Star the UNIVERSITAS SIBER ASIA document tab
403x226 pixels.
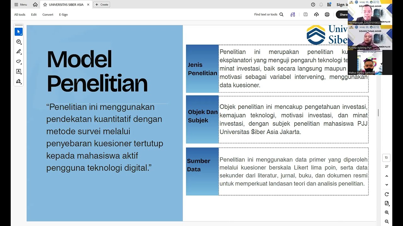pyautogui.click(x=45, y=5)
